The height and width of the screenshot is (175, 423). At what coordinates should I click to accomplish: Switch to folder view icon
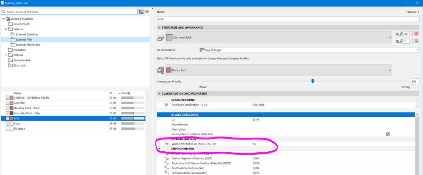141,12
